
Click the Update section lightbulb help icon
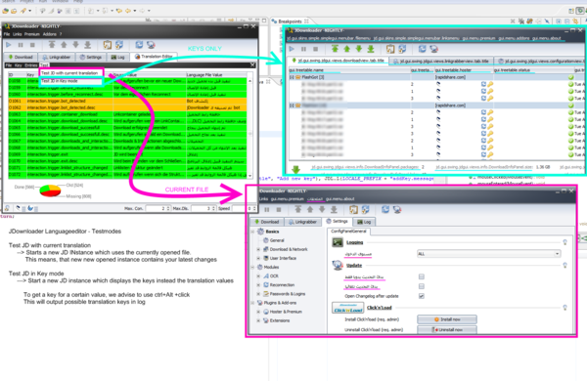coord(564,265)
